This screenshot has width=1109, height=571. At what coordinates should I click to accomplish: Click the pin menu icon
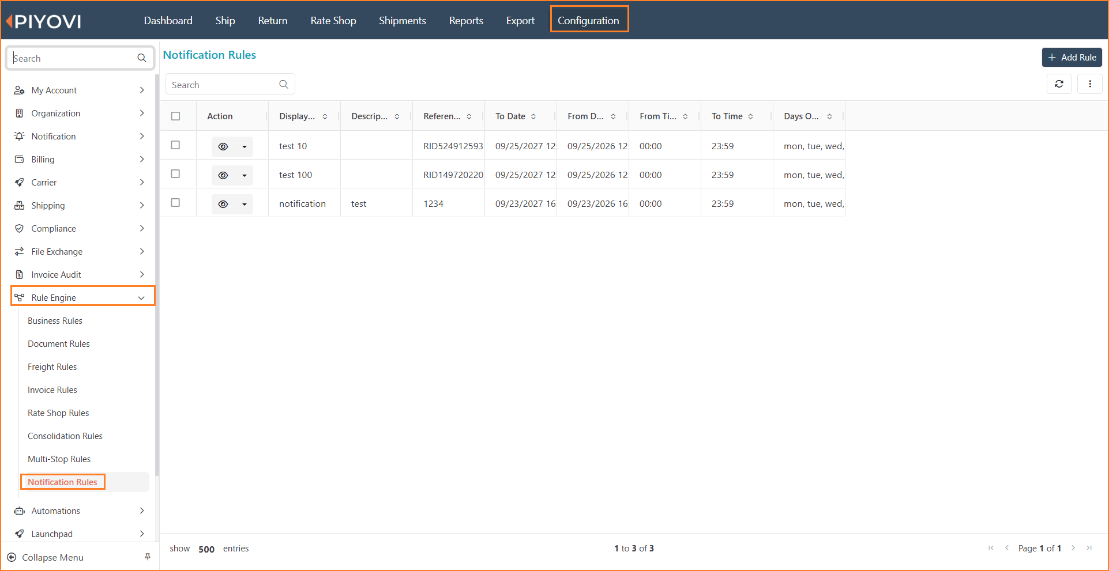148,557
